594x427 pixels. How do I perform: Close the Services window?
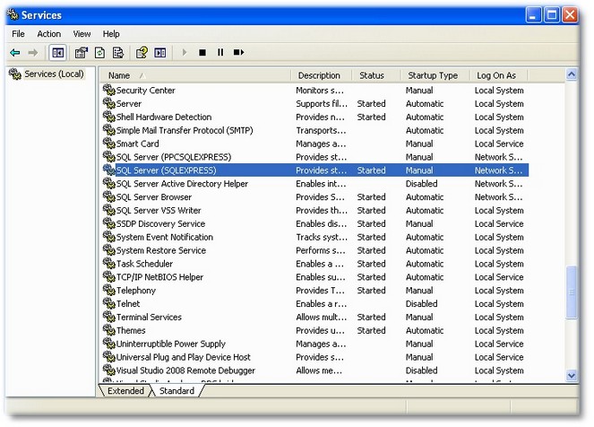pos(570,15)
